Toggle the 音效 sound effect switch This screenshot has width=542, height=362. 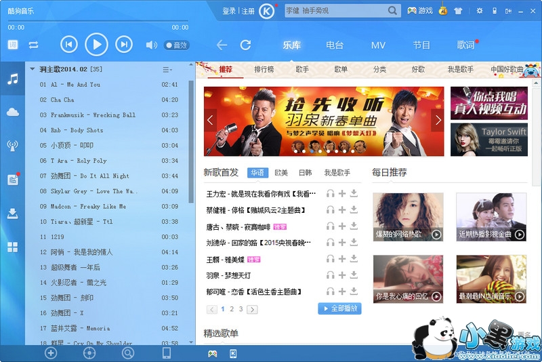coord(177,45)
